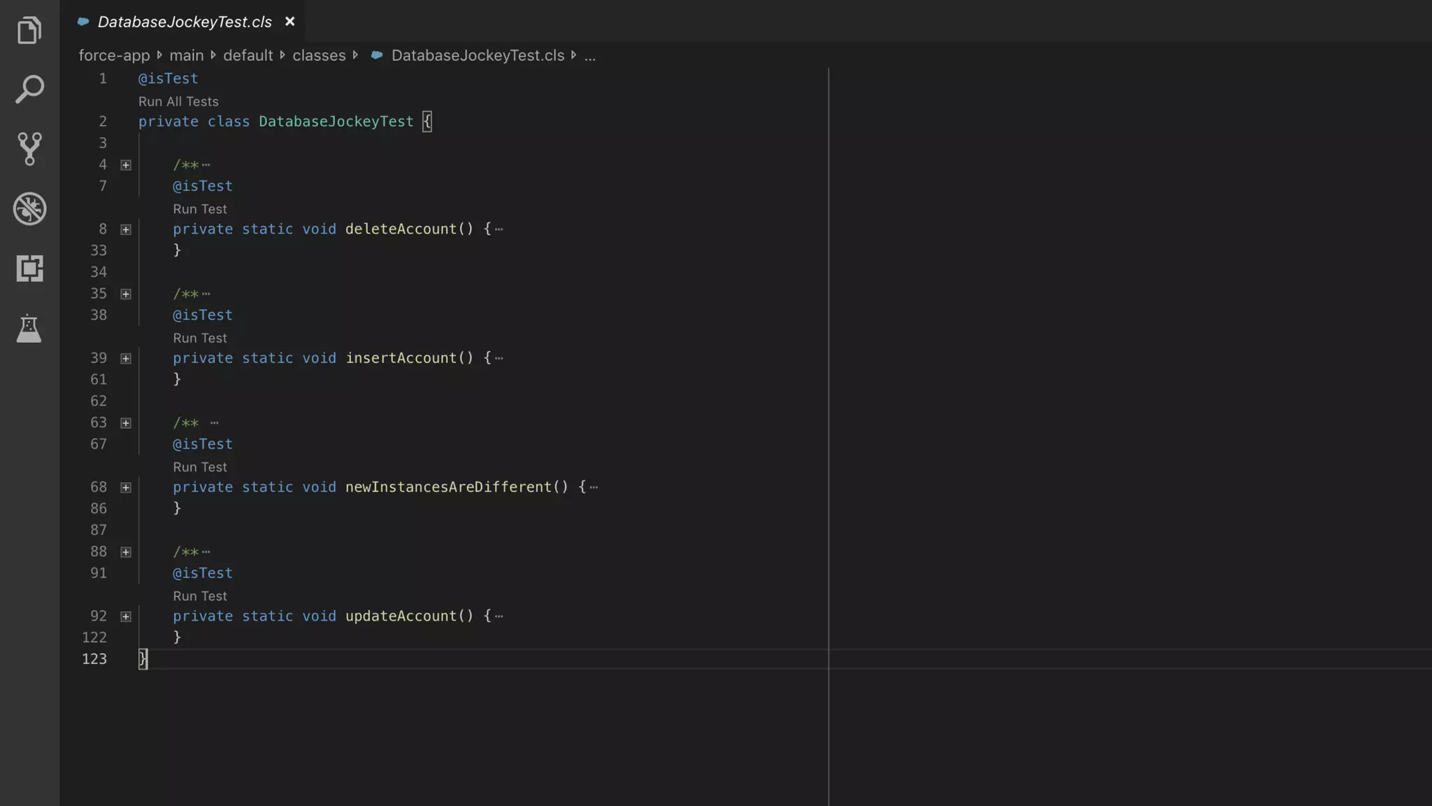Run Test for updateAccount method
Screen dimensions: 1432x806
click(x=200, y=596)
